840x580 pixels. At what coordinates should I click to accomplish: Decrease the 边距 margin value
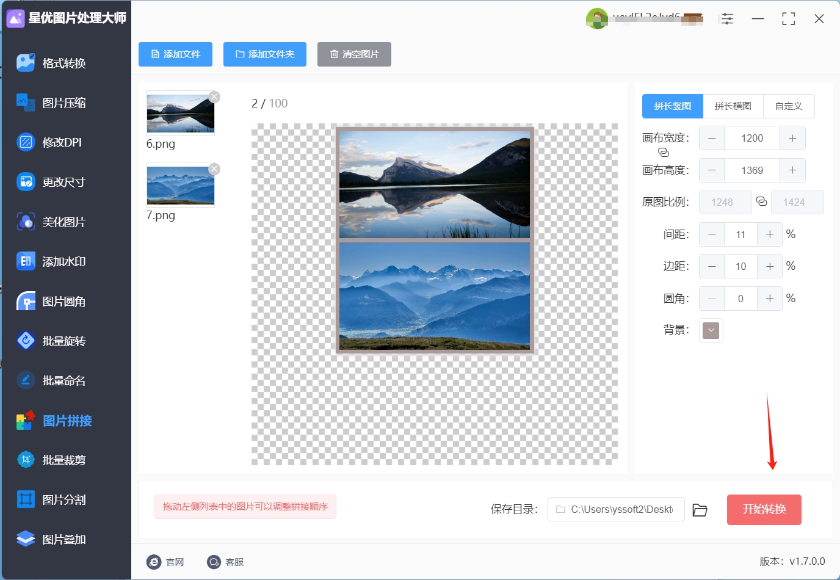tap(712, 266)
